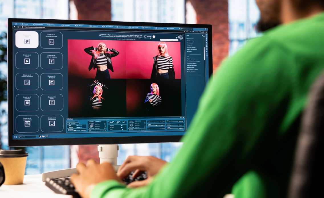Open the Create an AI calendar card
324x198 pixels.
click(27, 103)
